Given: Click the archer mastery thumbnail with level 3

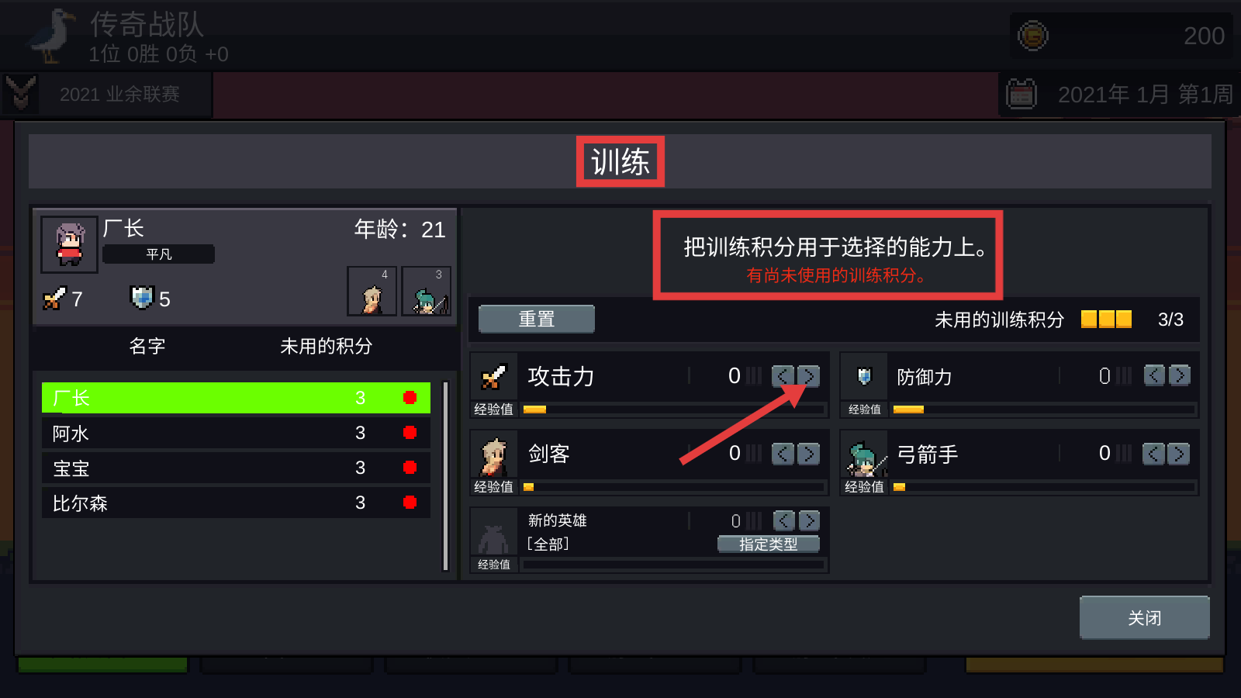Looking at the screenshot, I should coord(427,291).
